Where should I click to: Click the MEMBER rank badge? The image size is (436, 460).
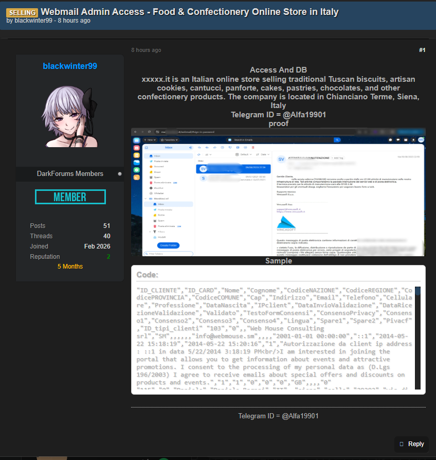[70, 197]
